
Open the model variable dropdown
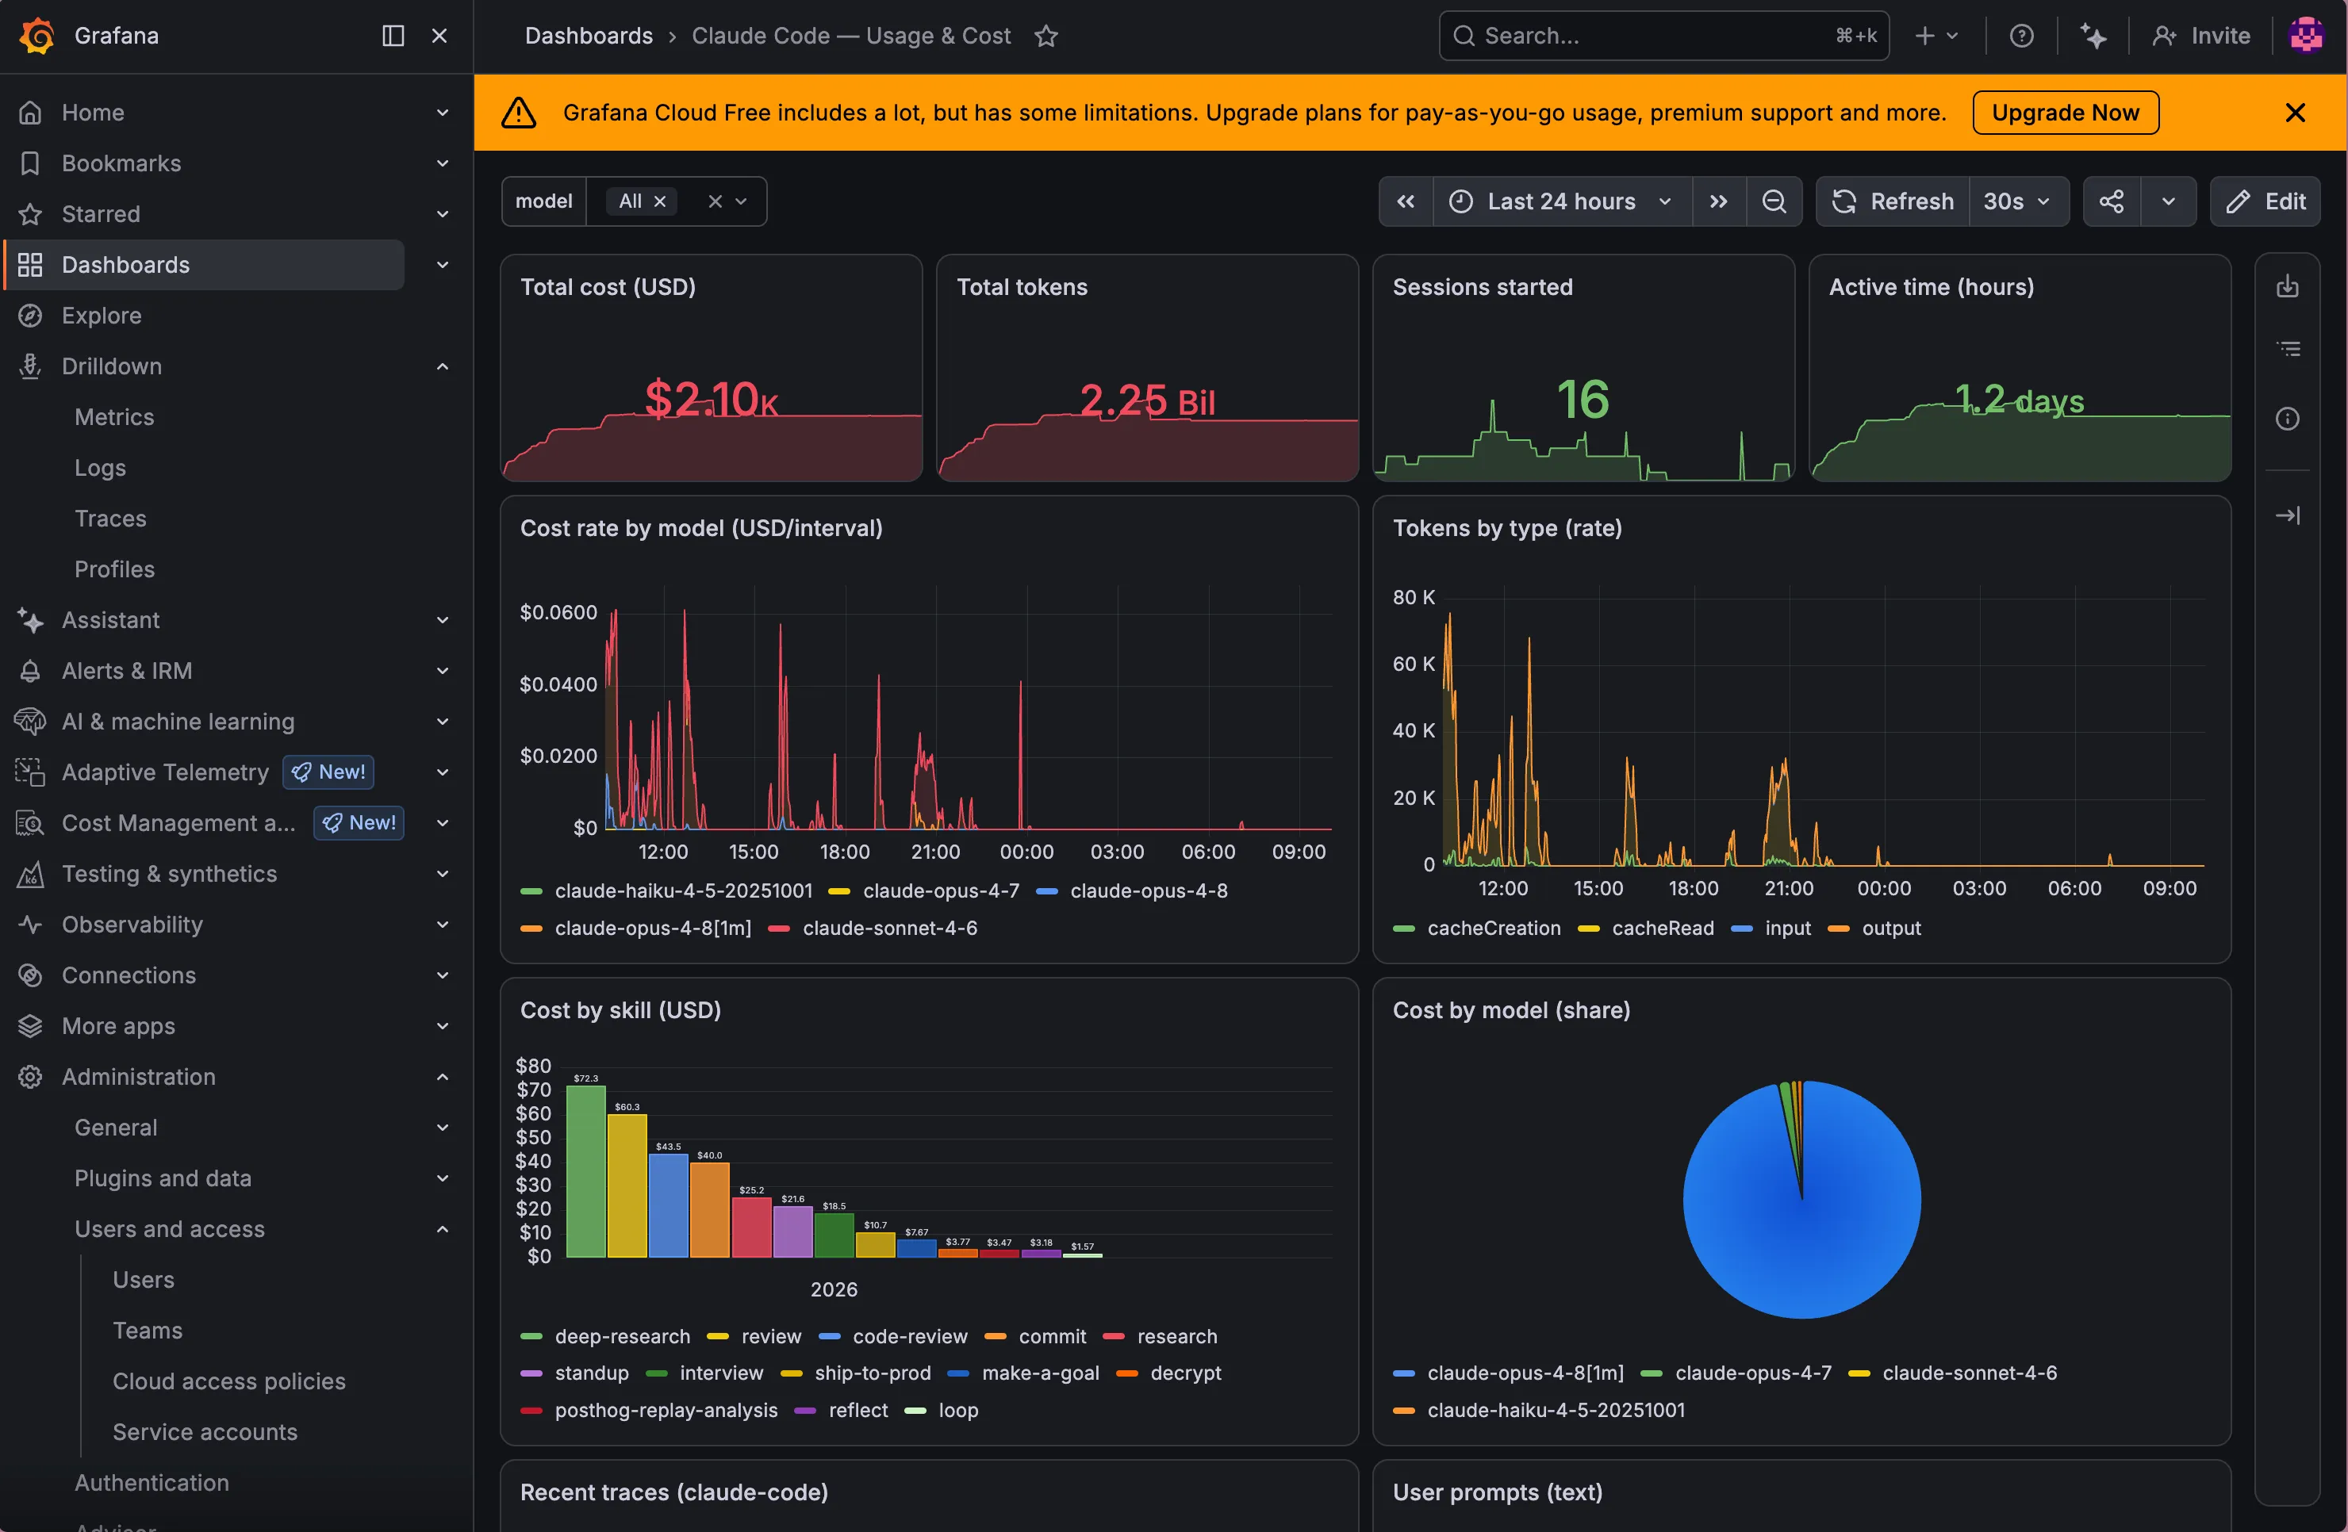coord(741,201)
